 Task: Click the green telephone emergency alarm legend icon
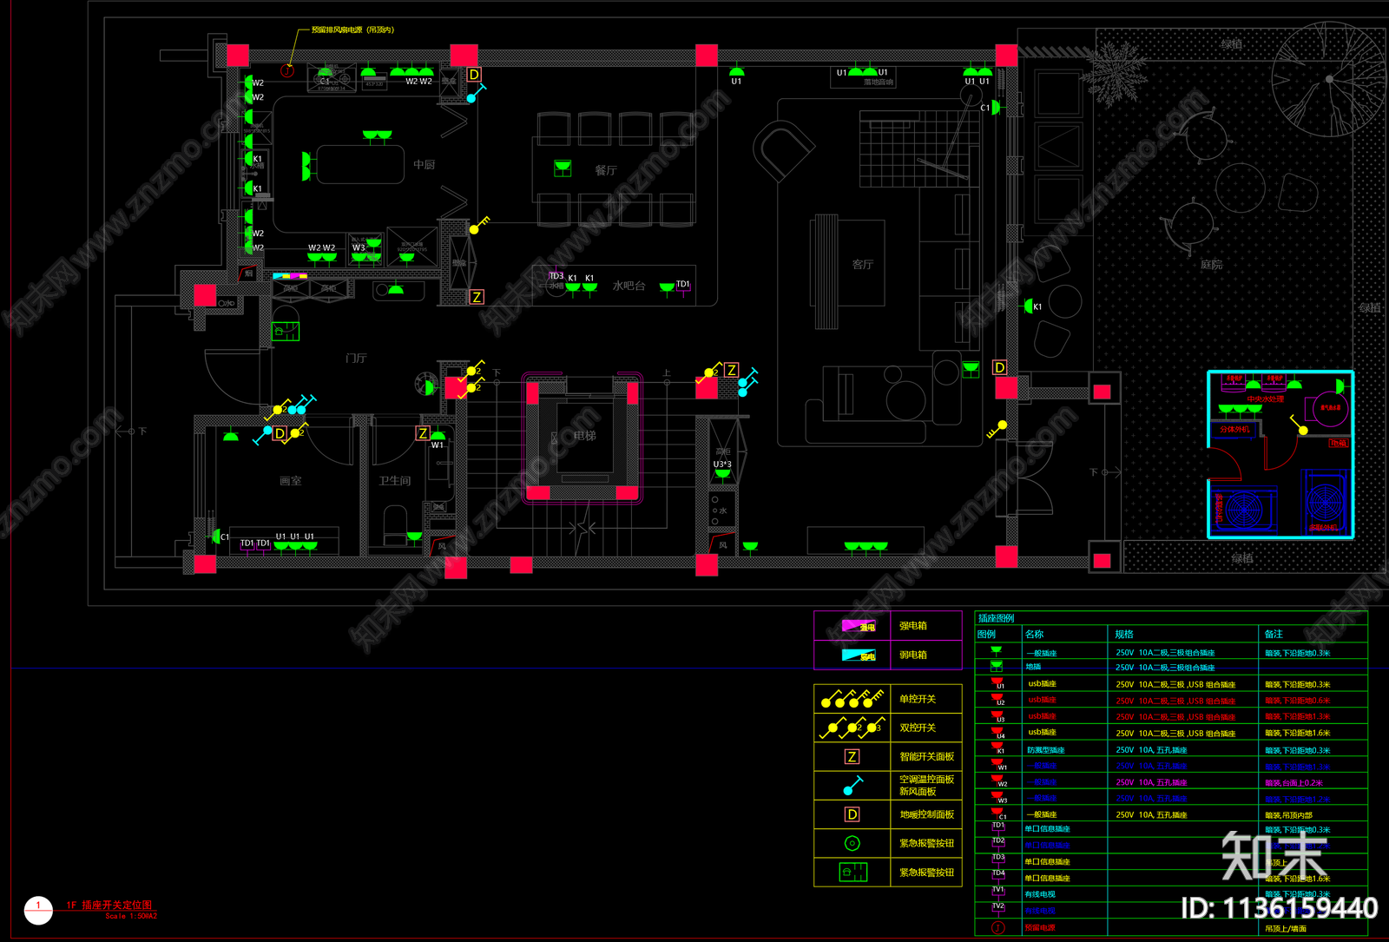click(852, 872)
